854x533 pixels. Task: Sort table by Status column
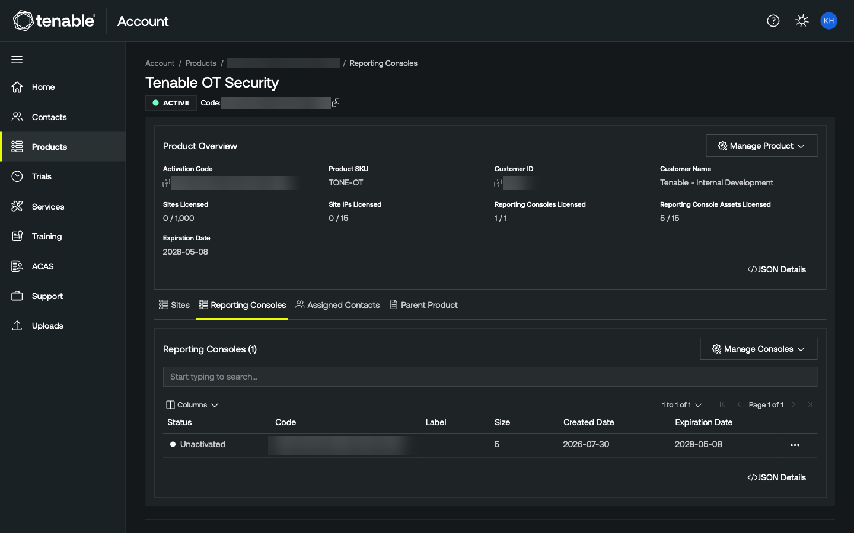[x=180, y=422]
